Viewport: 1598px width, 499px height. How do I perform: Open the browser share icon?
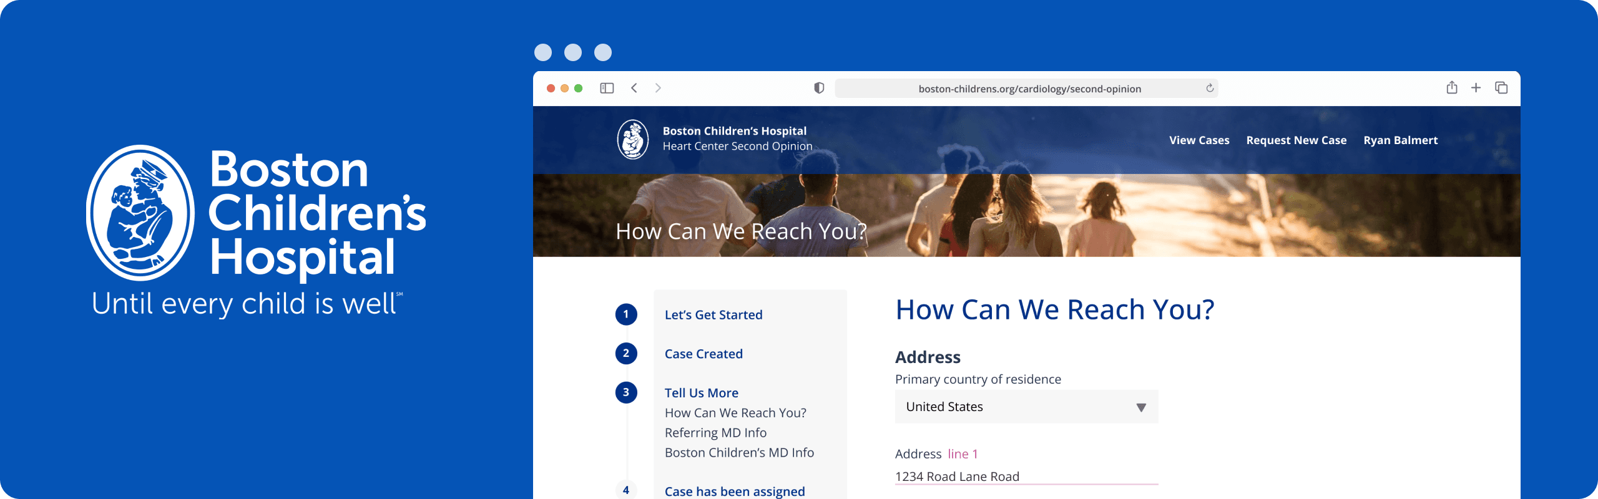pos(1452,87)
